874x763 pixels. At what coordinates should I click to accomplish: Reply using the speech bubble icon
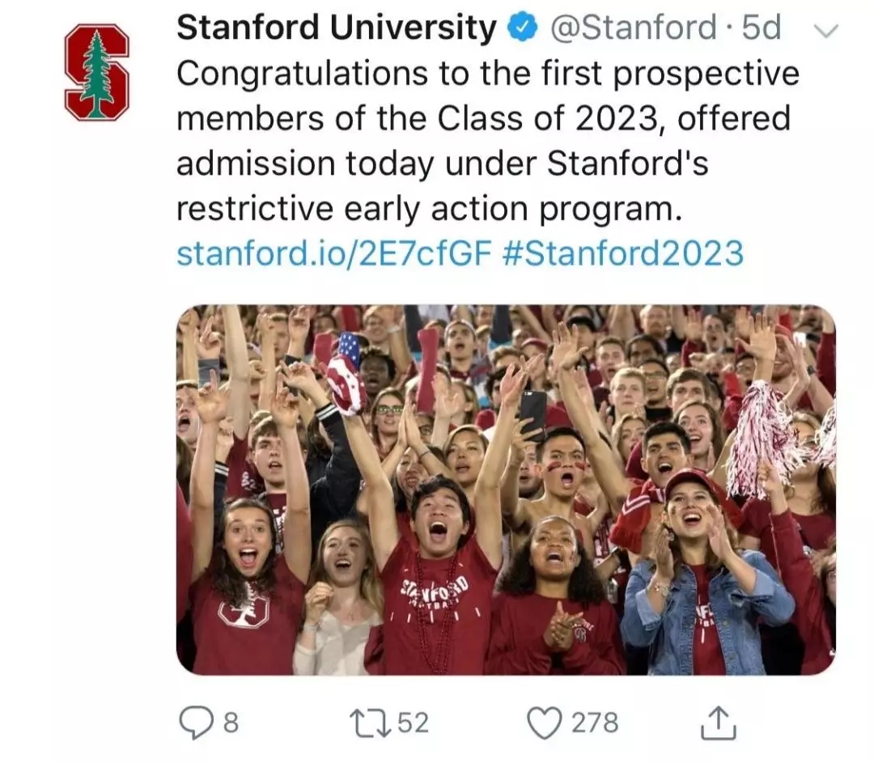tap(194, 722)
